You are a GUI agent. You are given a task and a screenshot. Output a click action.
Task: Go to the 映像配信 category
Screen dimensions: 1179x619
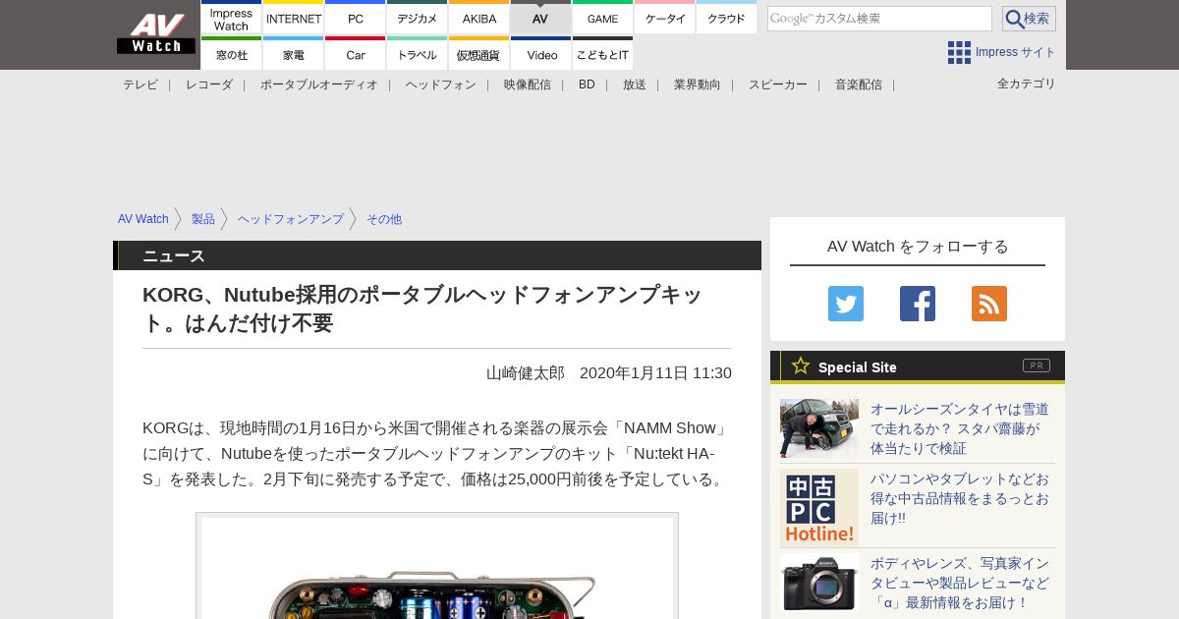click(x=528, y=84)
